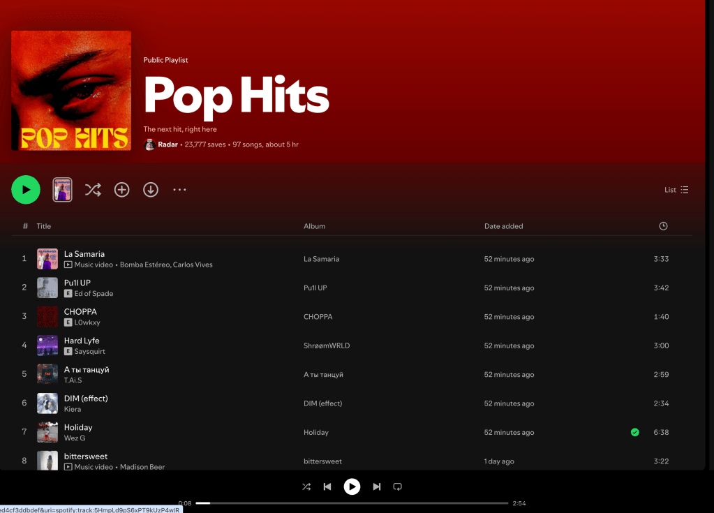
Task: Select track Pu1l UP title
Action: 77,283
